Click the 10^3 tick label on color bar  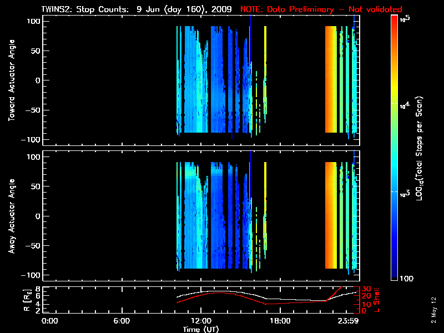click(x=404, y=191)
